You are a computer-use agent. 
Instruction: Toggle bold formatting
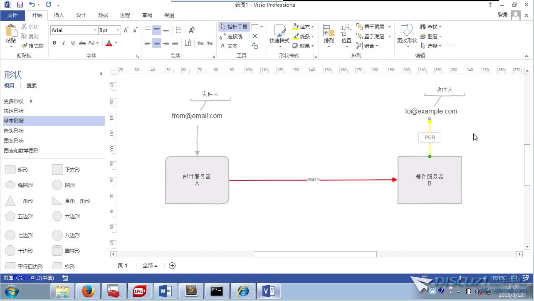coord(54,43)
